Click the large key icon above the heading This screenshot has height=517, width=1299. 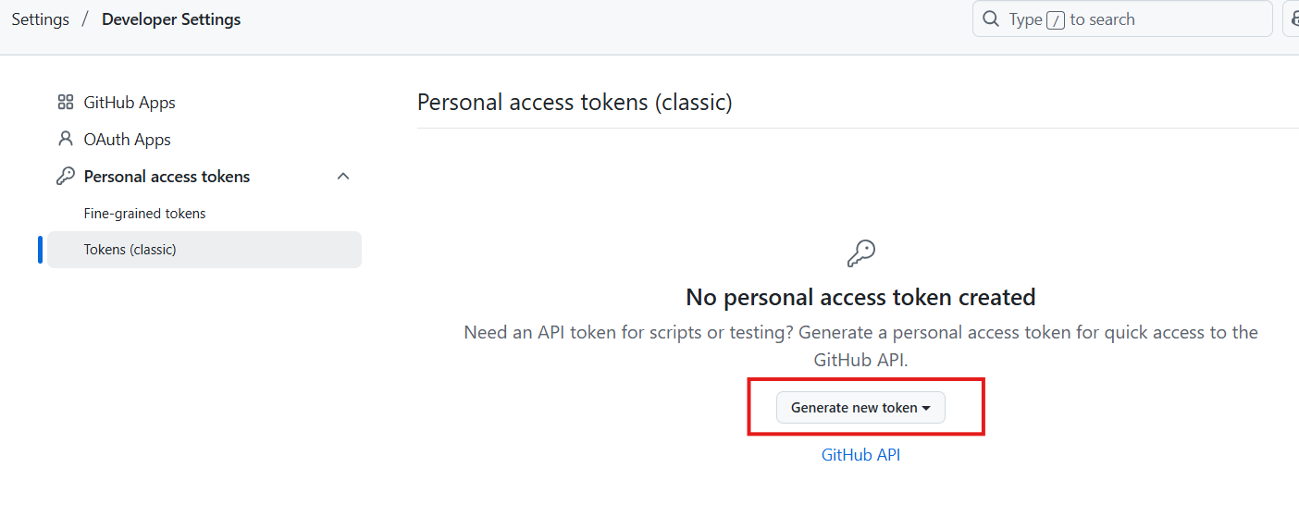click(x=860, y=252)
